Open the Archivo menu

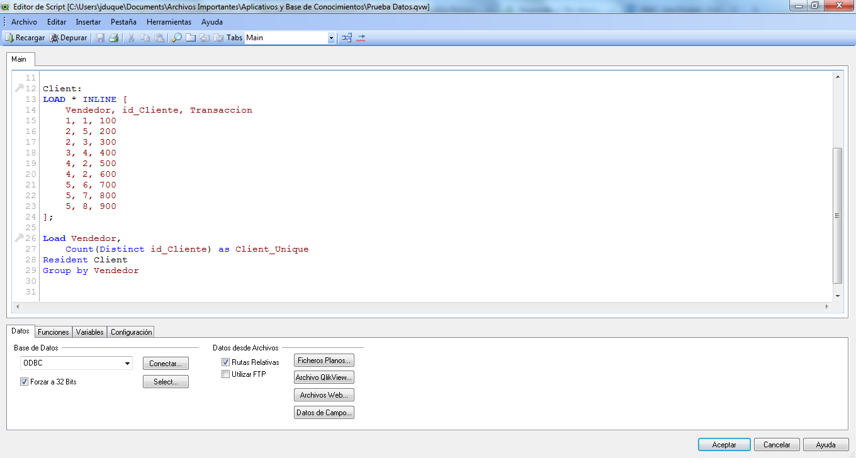click(x=24, y=22)
